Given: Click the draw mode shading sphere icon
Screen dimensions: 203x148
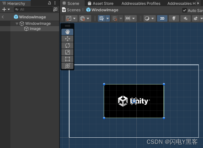Looking at the screenshot, I should (147, 18).
